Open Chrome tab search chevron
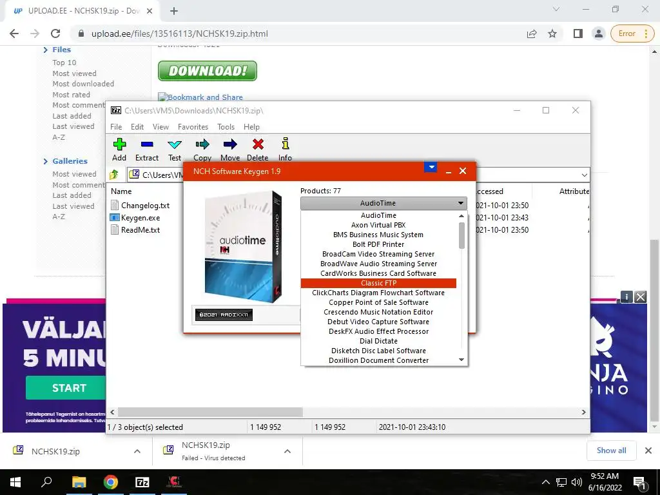 point(556,9)
